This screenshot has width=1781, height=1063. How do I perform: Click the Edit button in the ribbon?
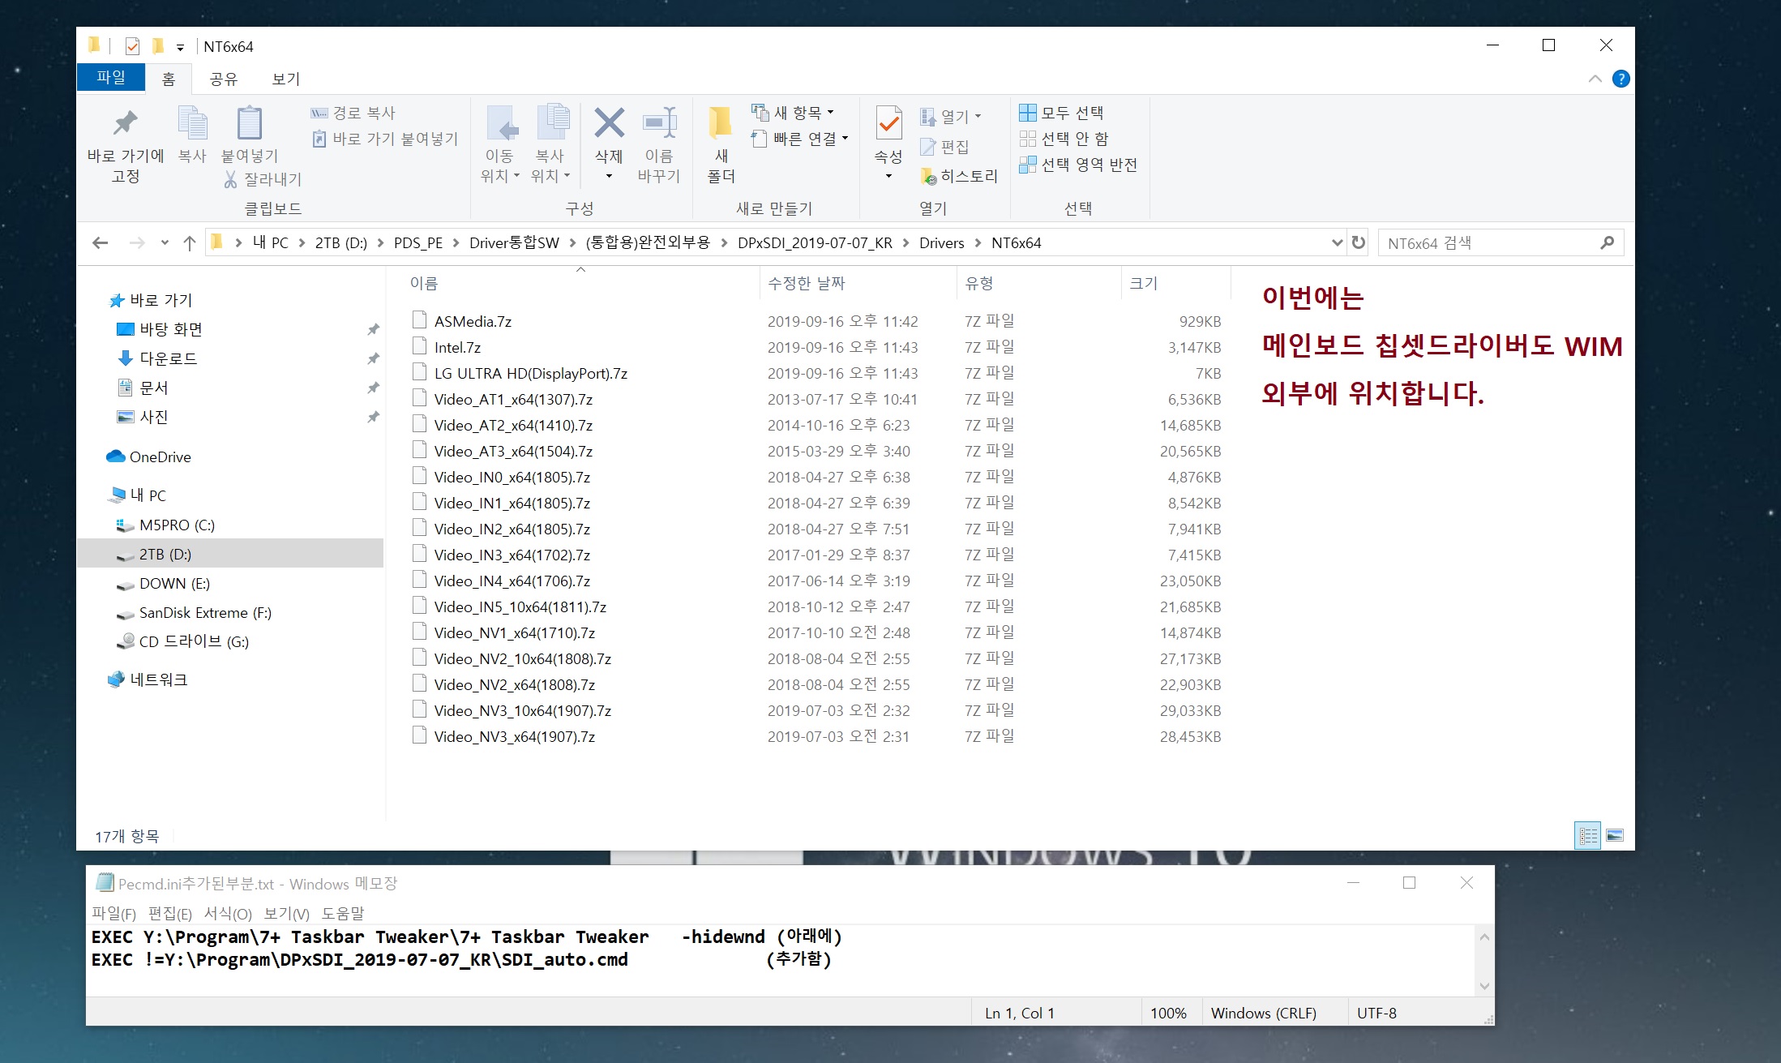click(945, 147)
